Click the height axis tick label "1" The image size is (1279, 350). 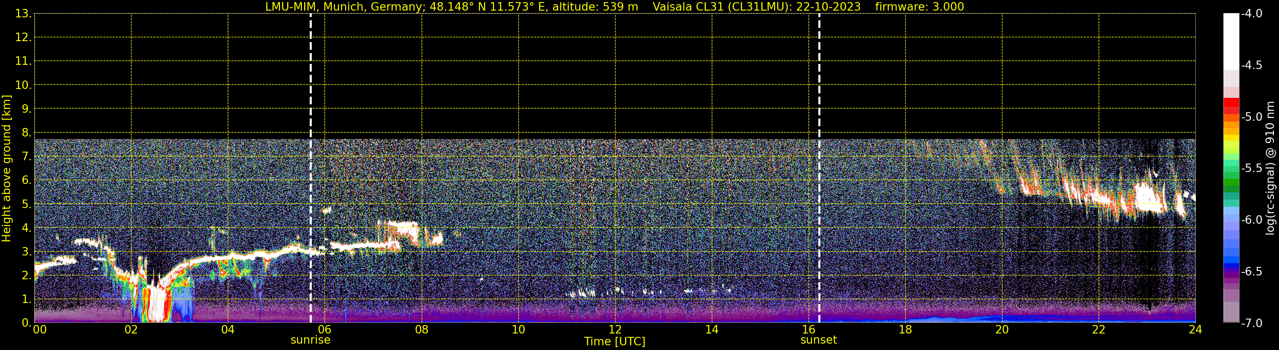[27, 299]
